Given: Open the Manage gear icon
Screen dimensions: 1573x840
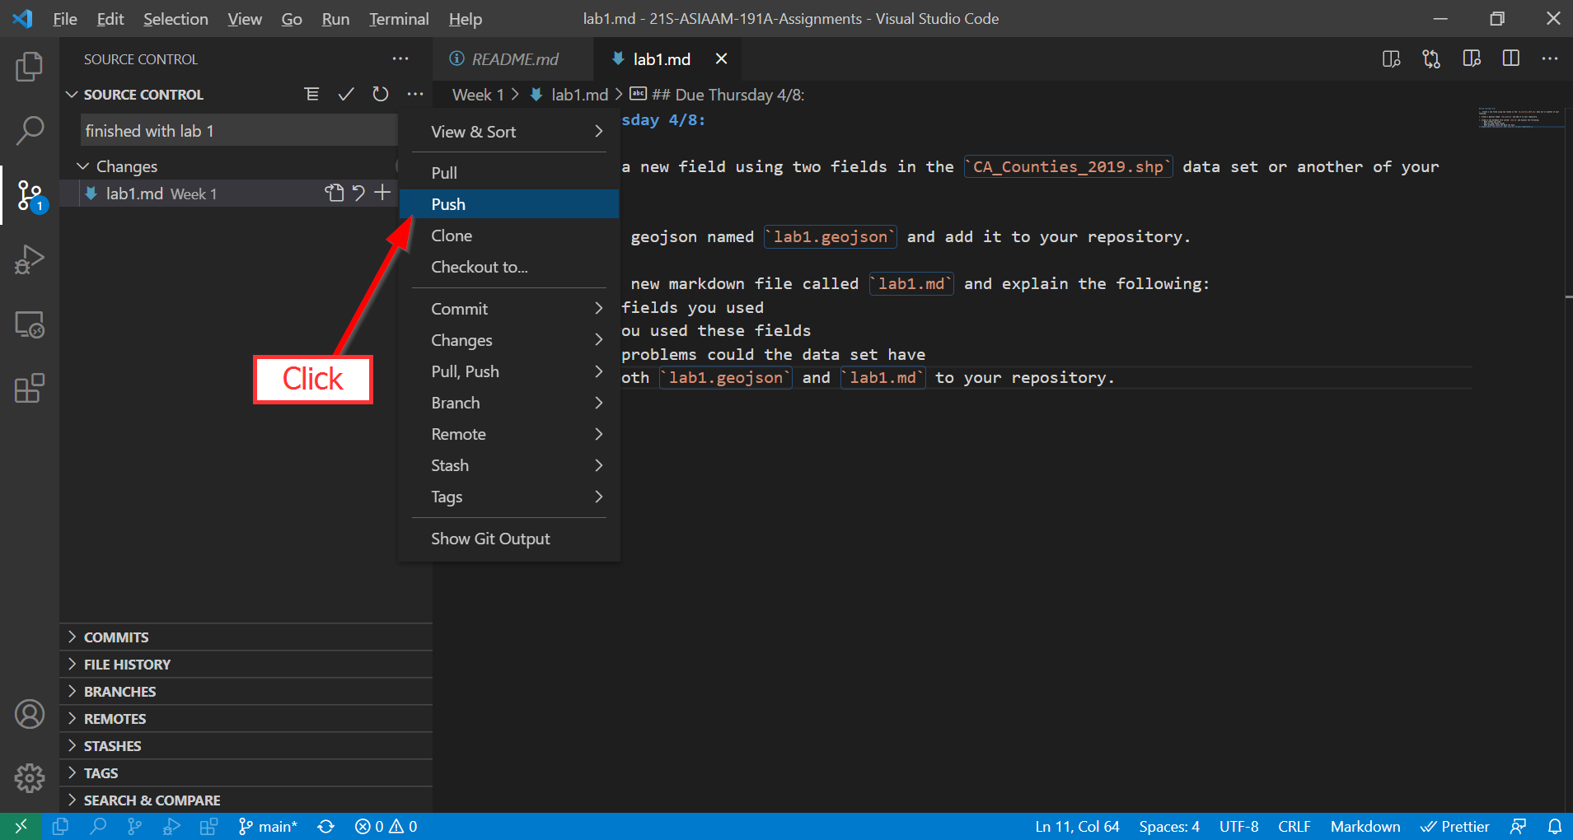Looking at the screenshot, I should 30,777.
